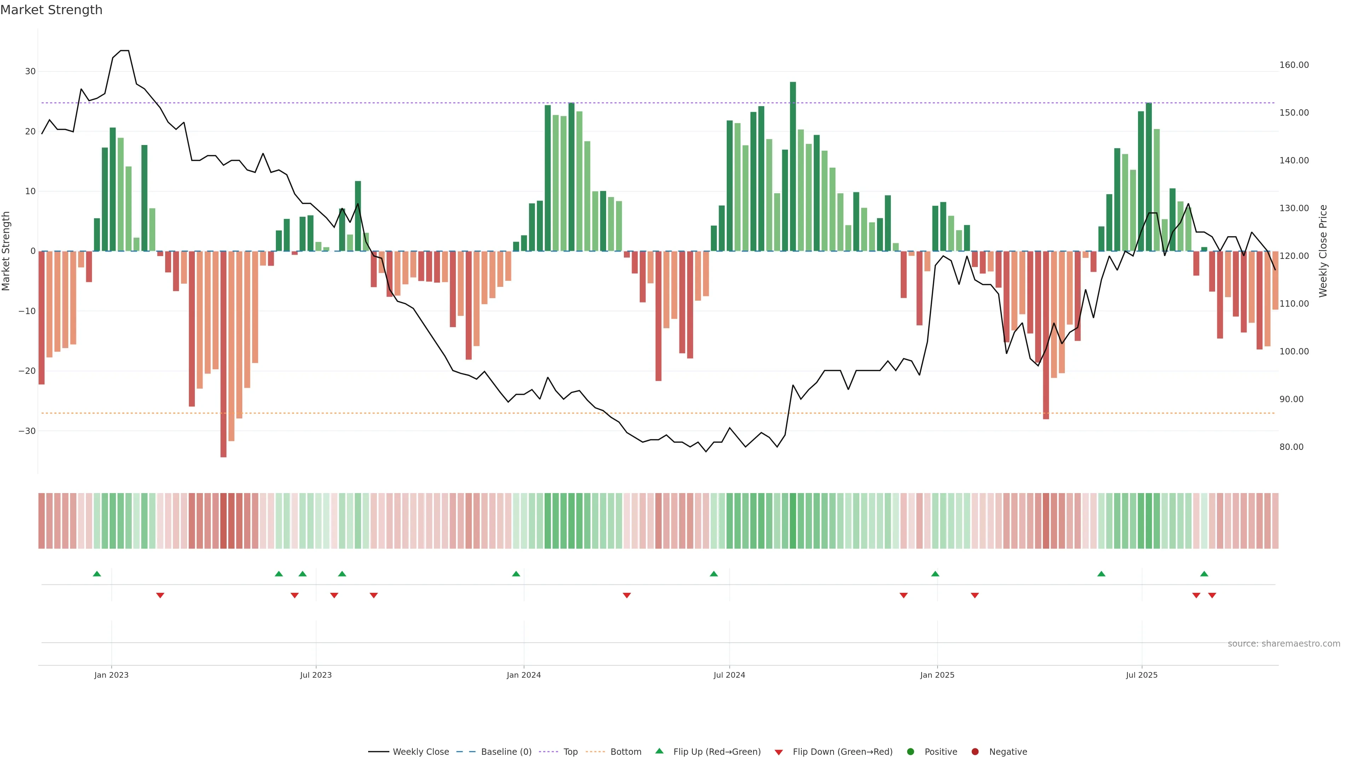
Task: Click the Flip Up legend triangle icon
Action: 659,751
